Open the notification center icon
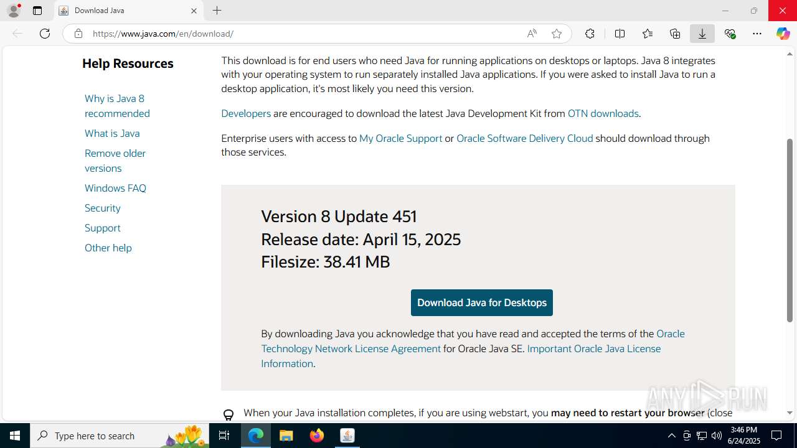Viewport: 797px width, 448px height. pyautogui.click(x=776, y=436)
